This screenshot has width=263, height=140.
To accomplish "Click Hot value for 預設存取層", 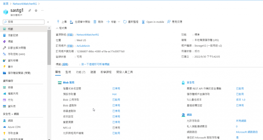I will pyautogui.click(x=114, y=94).
